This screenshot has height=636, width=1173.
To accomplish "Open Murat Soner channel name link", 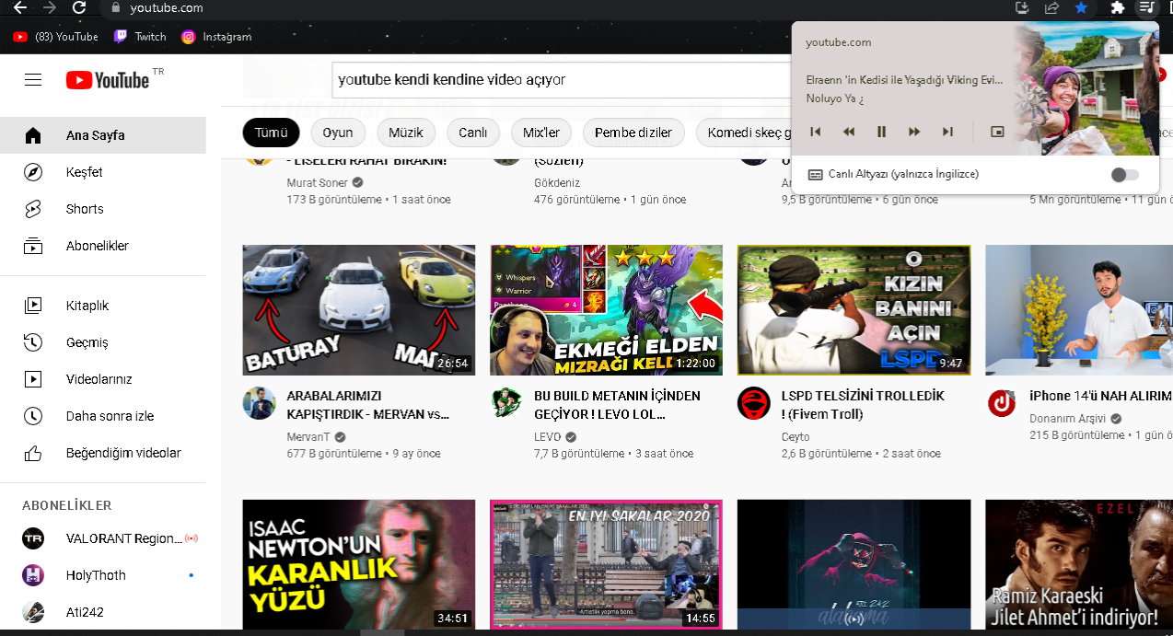I will [x=318, y=182].
